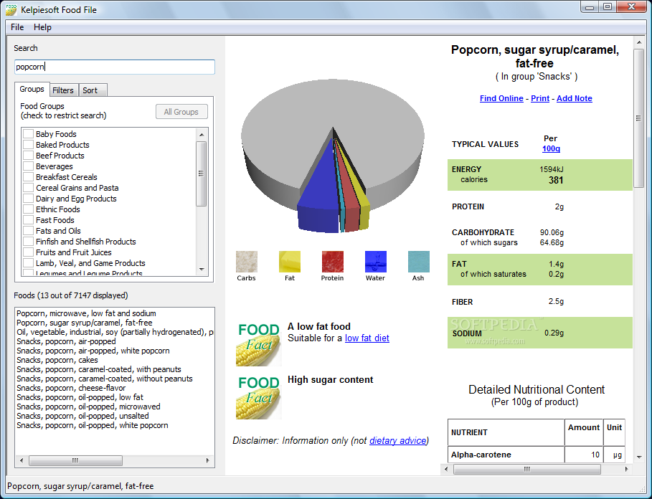Open the low fat diet link
The image size is (652, 499).
pyautogui.click(x=367, y=338)
